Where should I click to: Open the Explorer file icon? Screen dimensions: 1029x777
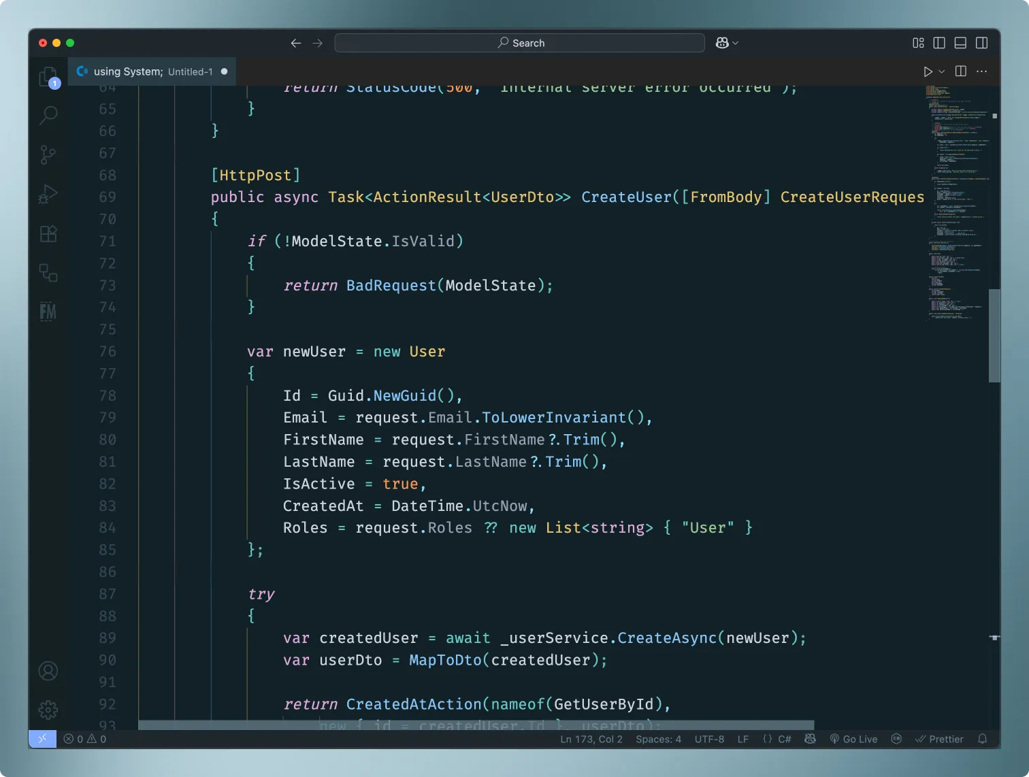coord(48,77)
